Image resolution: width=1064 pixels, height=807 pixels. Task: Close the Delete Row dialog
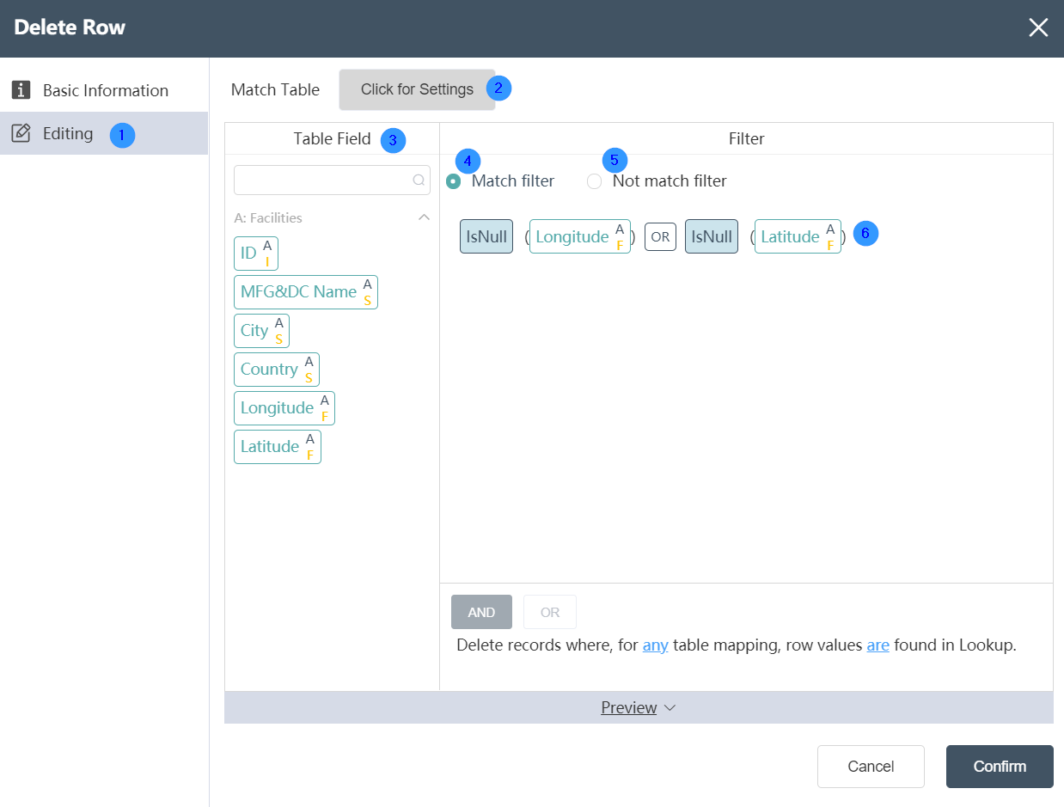[x=1038, y=28]
